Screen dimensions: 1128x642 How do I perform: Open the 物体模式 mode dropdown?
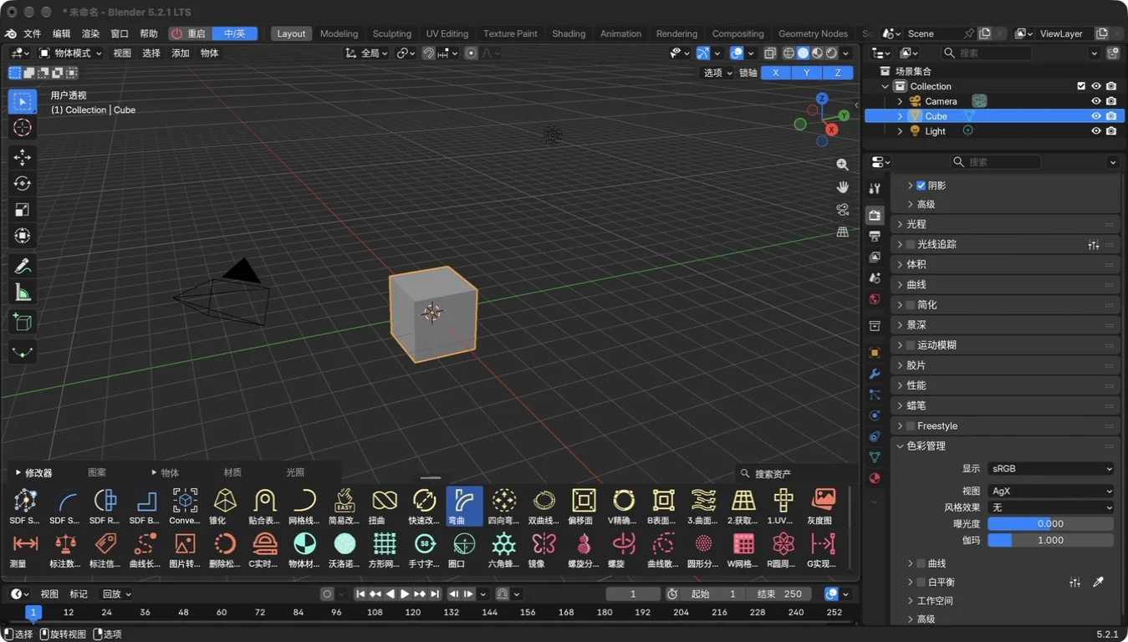[71, 53]
